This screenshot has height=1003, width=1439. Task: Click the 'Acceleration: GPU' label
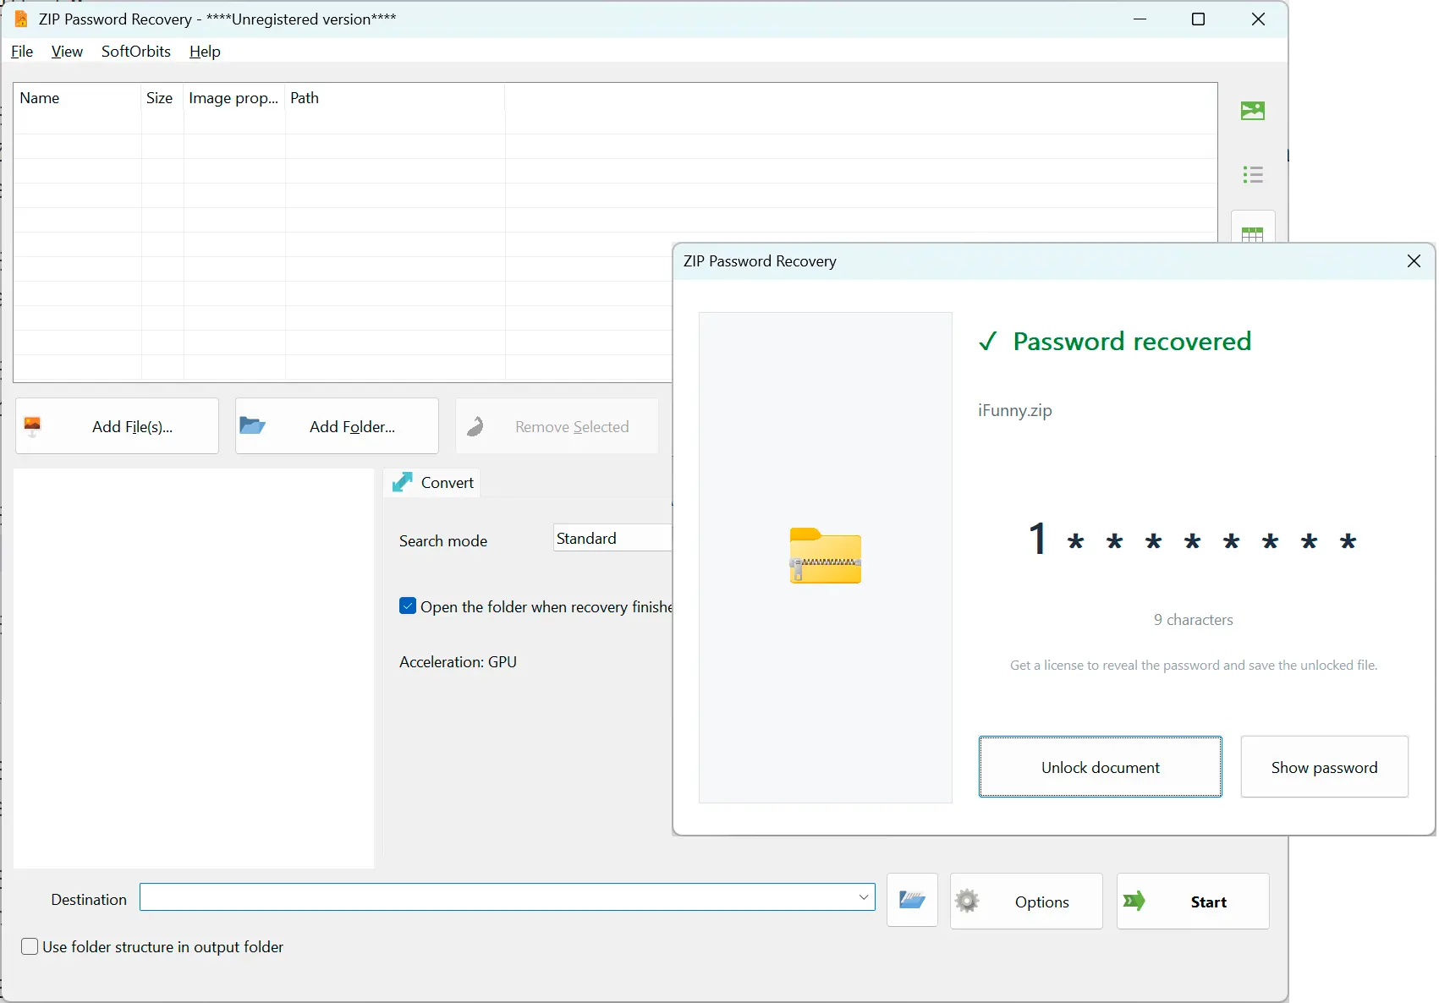coord(458,662)
